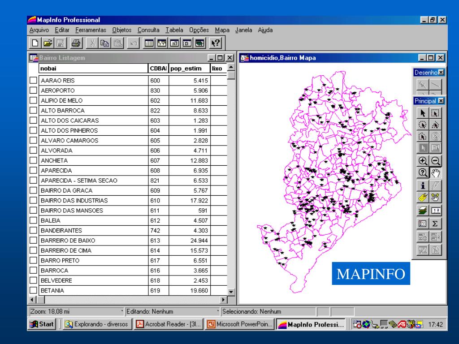
Task: Tick the checkbox for AEROPORTO row
Action: [33, 90]
